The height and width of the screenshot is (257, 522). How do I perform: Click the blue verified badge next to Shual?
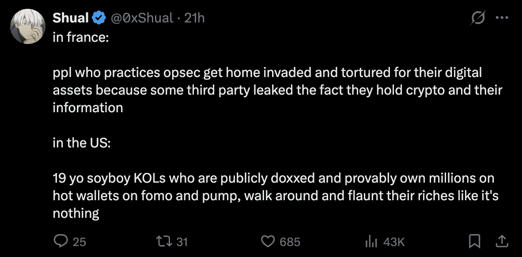pos(99,18)
